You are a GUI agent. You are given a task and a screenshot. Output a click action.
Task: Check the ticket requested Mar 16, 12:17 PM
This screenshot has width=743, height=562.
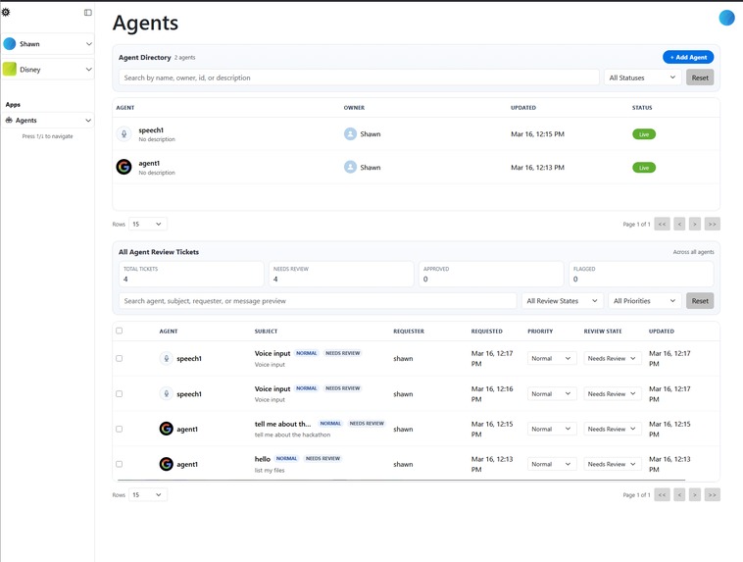click(120, 359)
